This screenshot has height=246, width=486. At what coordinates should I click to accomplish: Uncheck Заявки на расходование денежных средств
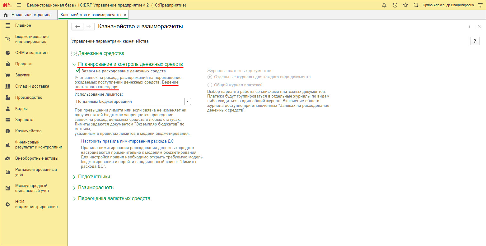click(78, 71)
